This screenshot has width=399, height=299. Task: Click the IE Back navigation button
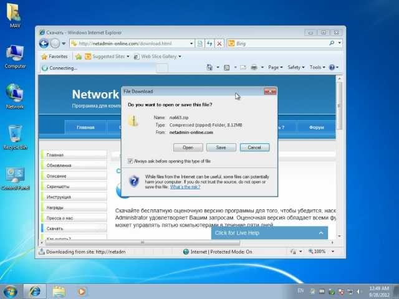[x=44, y=44]
